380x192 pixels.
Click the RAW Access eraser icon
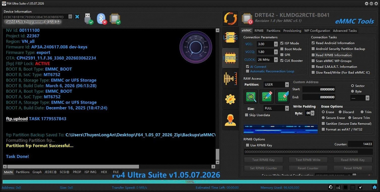(282, 97)
